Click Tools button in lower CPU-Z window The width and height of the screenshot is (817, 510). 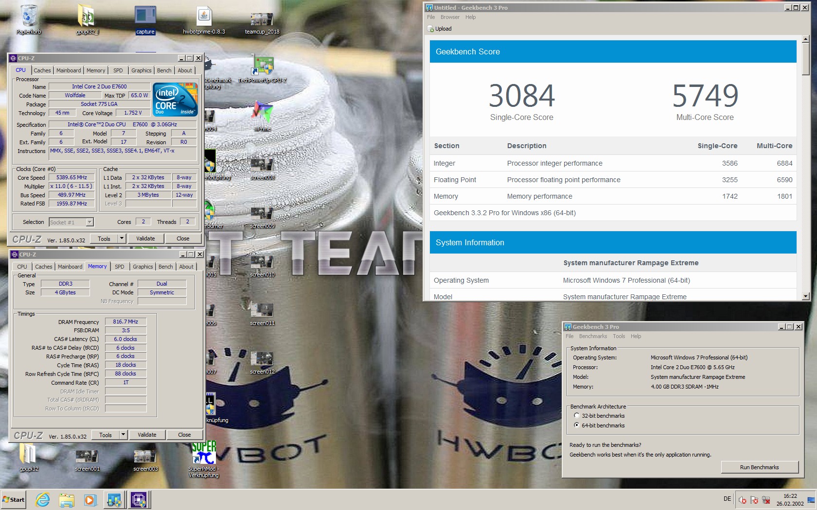click(x=106, y=435)
